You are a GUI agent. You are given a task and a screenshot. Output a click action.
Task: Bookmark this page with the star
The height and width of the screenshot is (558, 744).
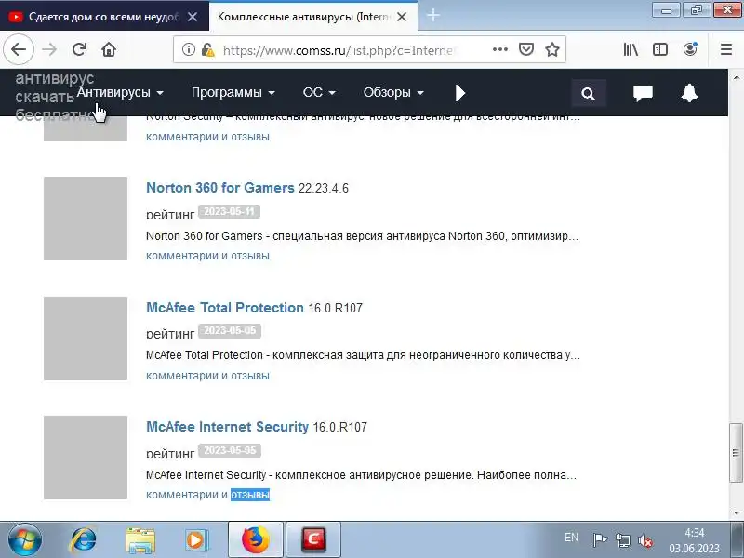click(551, 49)
